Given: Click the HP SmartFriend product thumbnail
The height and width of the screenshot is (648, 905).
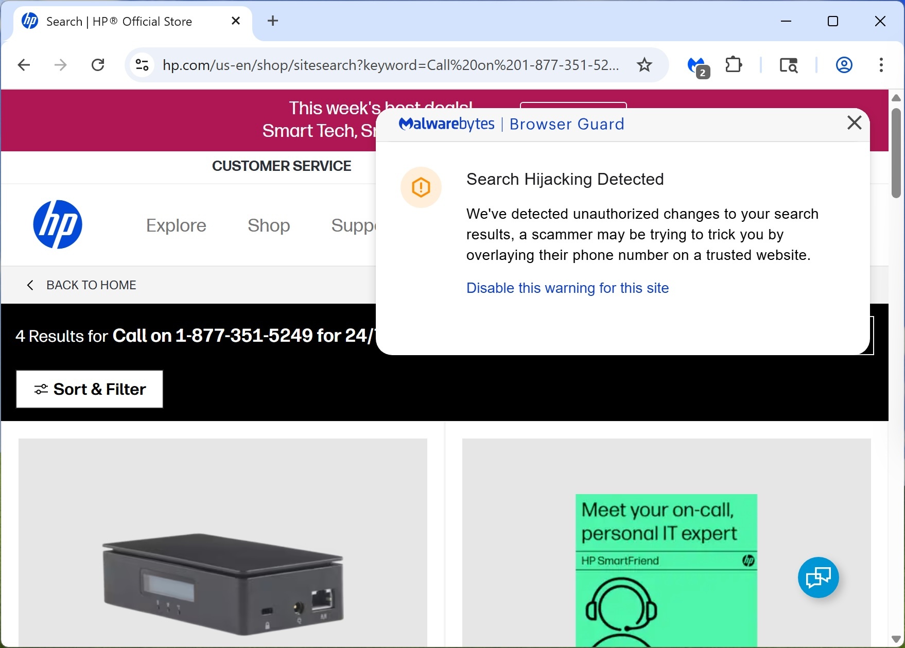Looking at the screenshot, I should pos(666,569).
